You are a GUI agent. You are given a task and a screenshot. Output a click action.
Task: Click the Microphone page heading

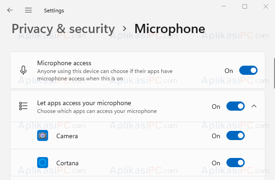(170, 28)
